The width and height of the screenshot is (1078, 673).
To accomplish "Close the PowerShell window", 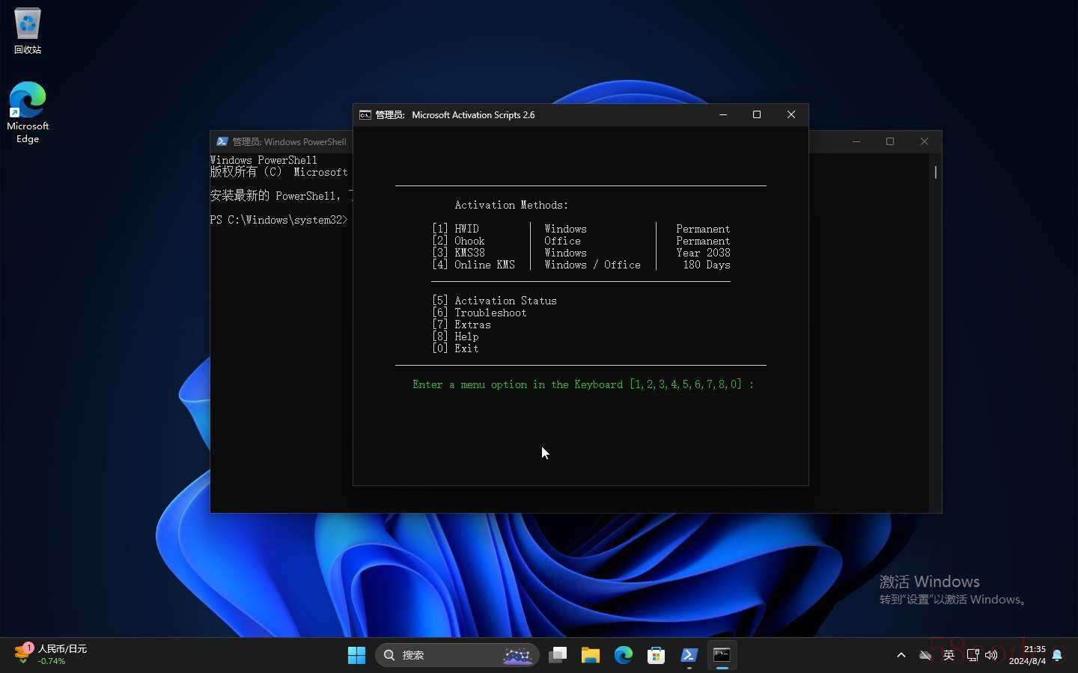I will pyautogui.click(x=925, y=141).
